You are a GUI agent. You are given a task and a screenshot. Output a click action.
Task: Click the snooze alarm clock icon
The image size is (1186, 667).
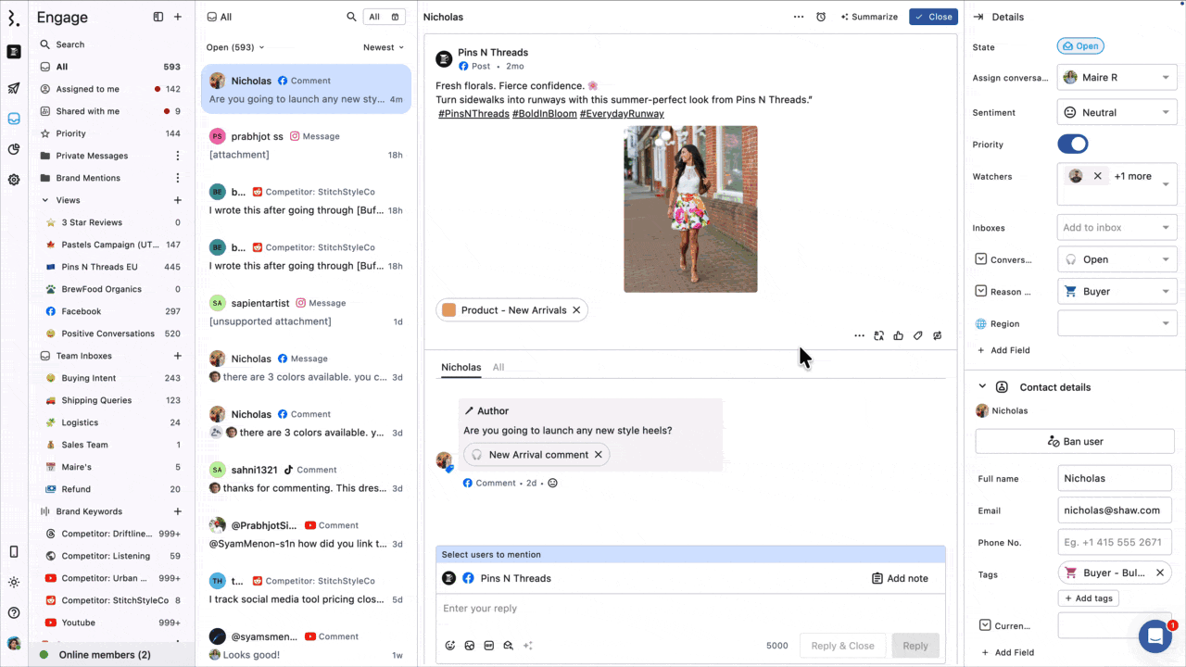tap(821, 17)
